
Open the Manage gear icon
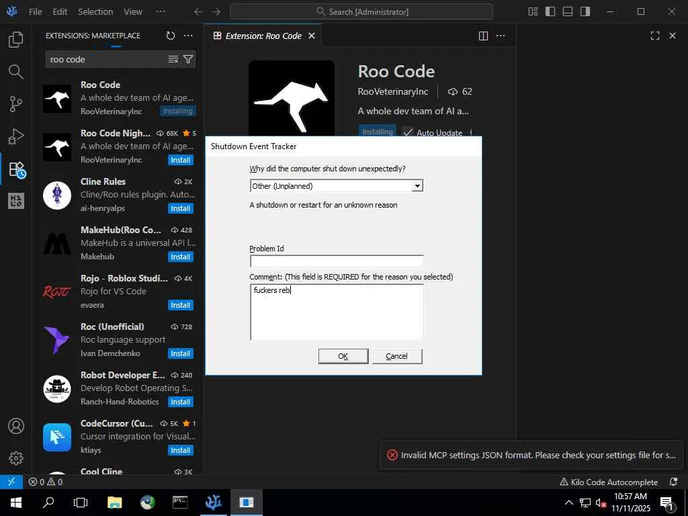(16, 458)
